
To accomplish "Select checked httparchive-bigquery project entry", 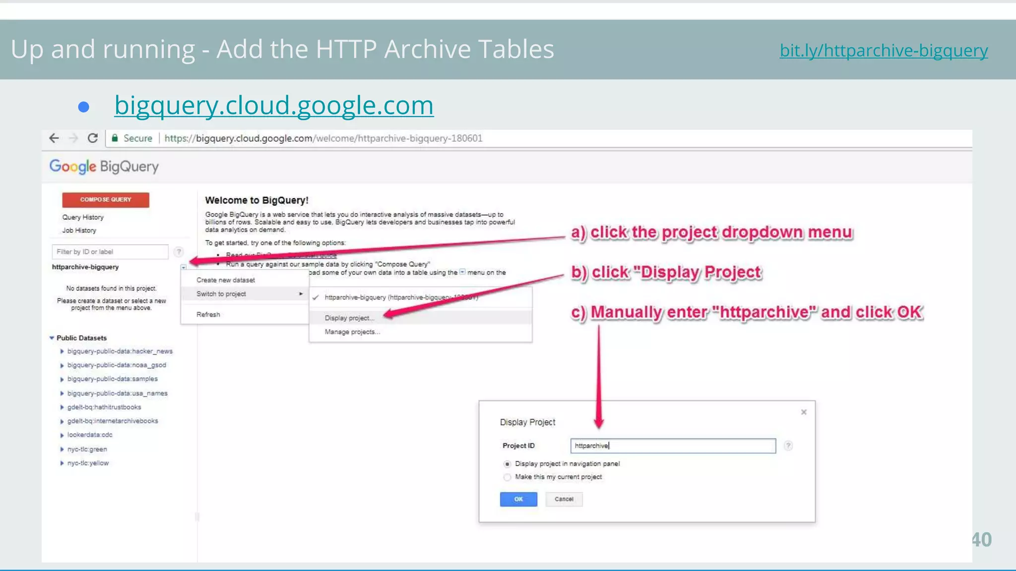I will [420, 297].
